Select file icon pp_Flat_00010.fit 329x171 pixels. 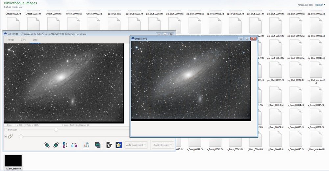[296, 70]
